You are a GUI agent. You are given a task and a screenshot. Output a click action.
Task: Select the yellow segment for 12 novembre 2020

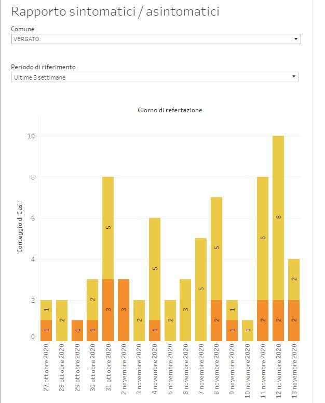(x=278, y=218)
